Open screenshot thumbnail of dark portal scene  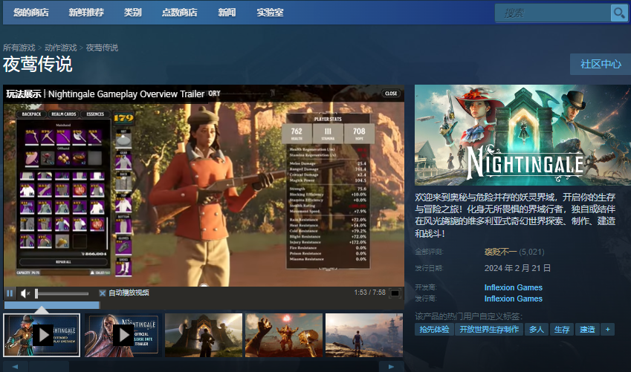[x=204, y=335]
